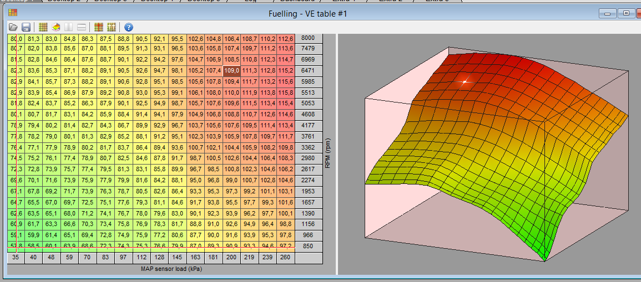Open help with blue question mark
Viewport: 641px width, 282px height.
click(129, 27)
